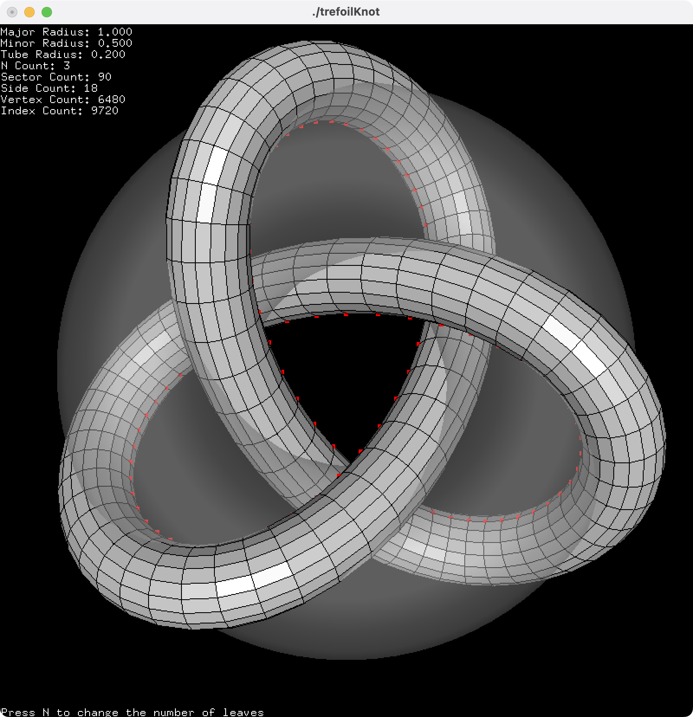The image size is (693, 717).
Task: Toggle the Minor Radius readout
Action: tap(65, 43)
